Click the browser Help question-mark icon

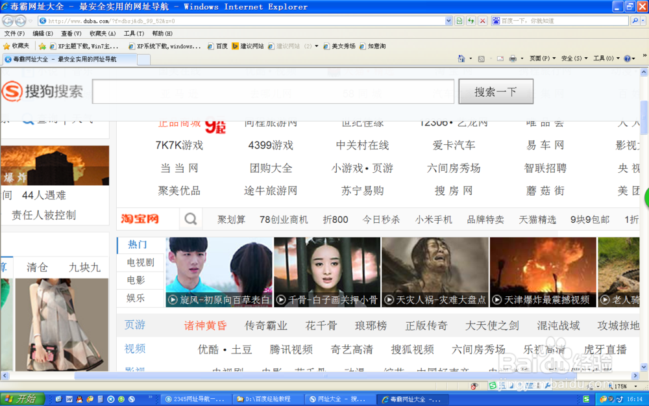click(626, 58)
